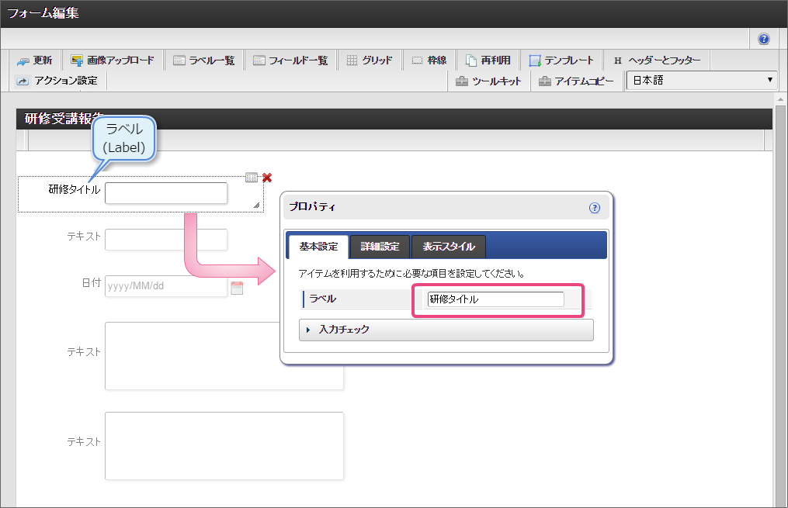Click the blue help icon at top right

tap(764, 39)
